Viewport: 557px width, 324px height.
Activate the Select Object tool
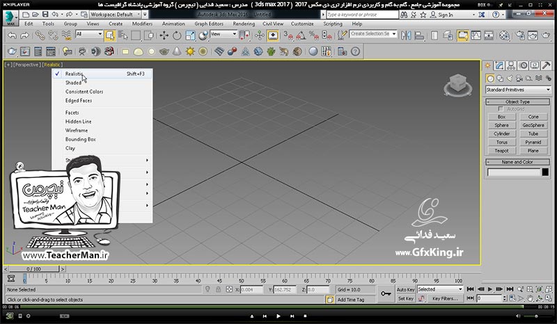tap(110, 35)
